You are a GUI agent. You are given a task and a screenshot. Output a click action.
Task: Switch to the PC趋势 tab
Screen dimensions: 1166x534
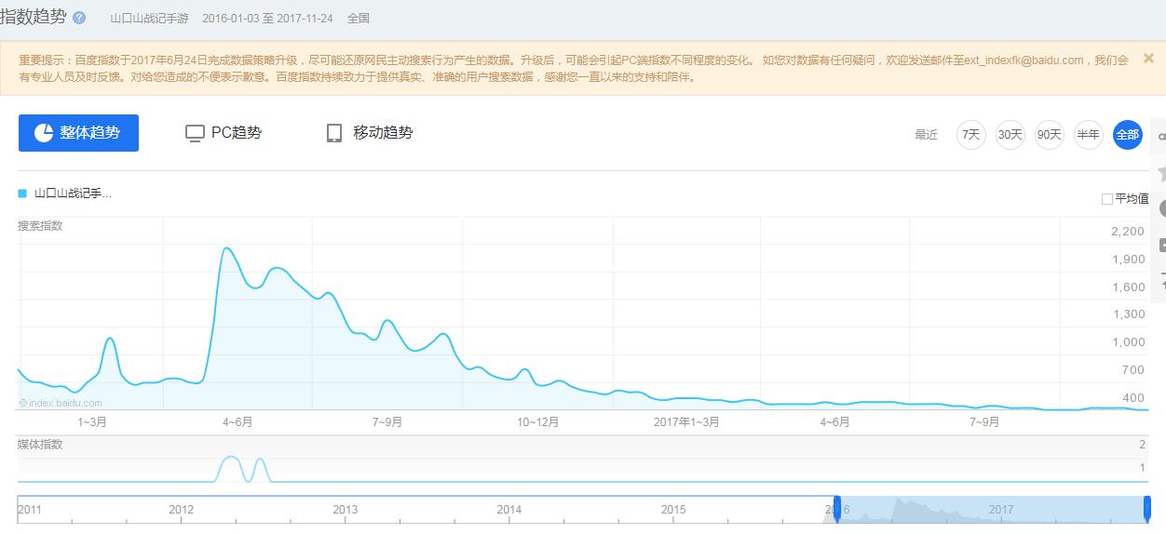[224, 133]
